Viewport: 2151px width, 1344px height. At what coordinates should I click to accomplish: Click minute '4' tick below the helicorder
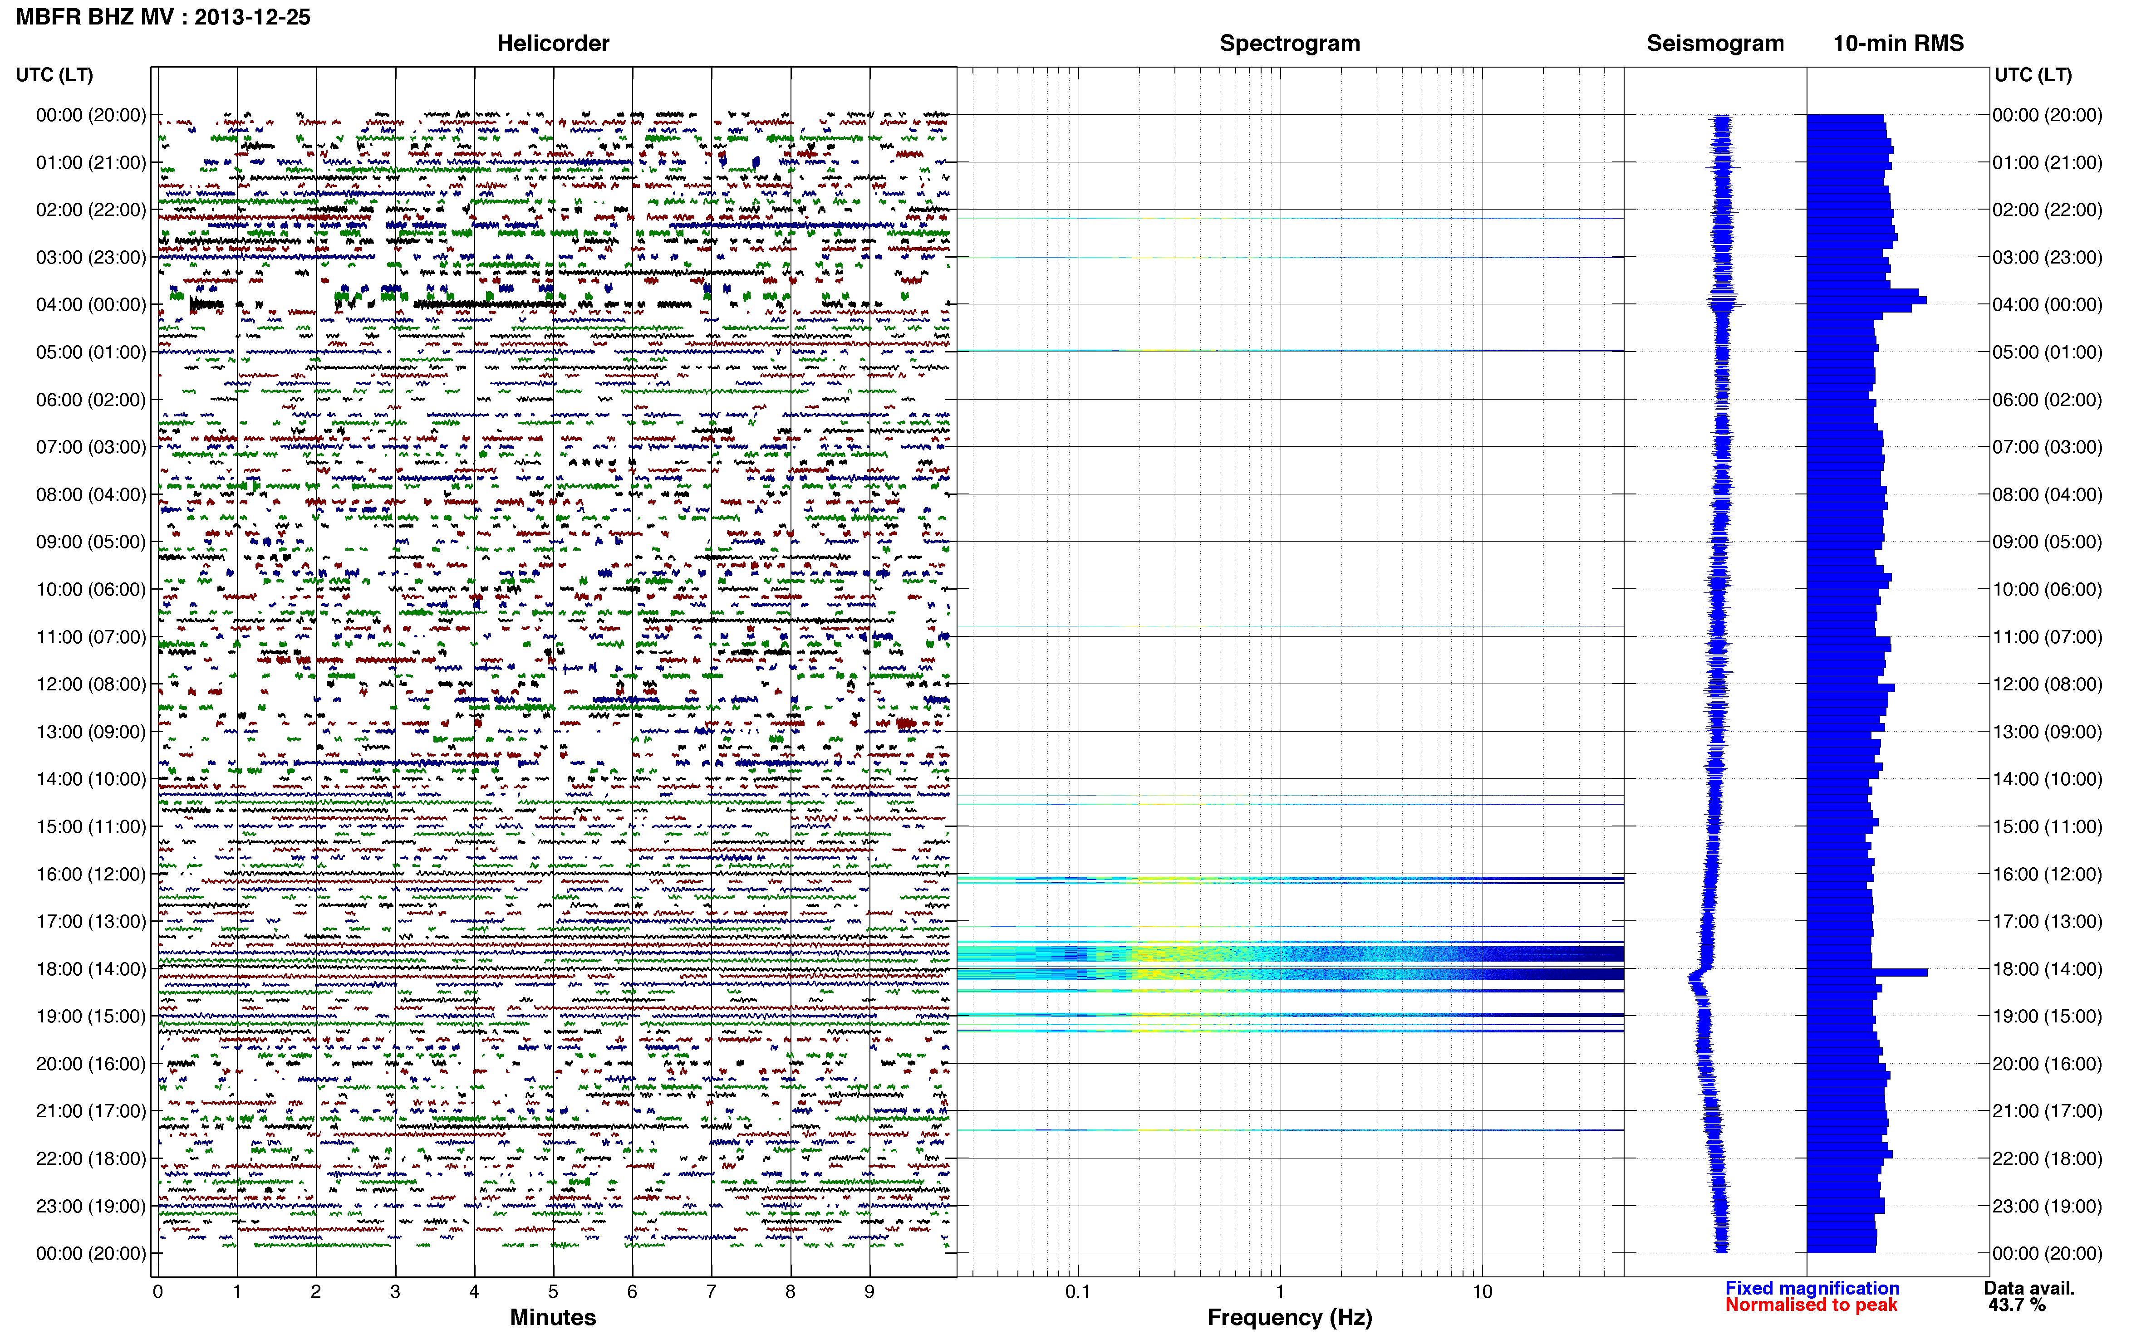click(x=474, y=1291)
